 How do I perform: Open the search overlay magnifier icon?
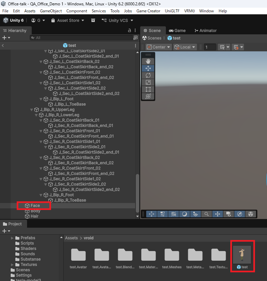(207, 214)
